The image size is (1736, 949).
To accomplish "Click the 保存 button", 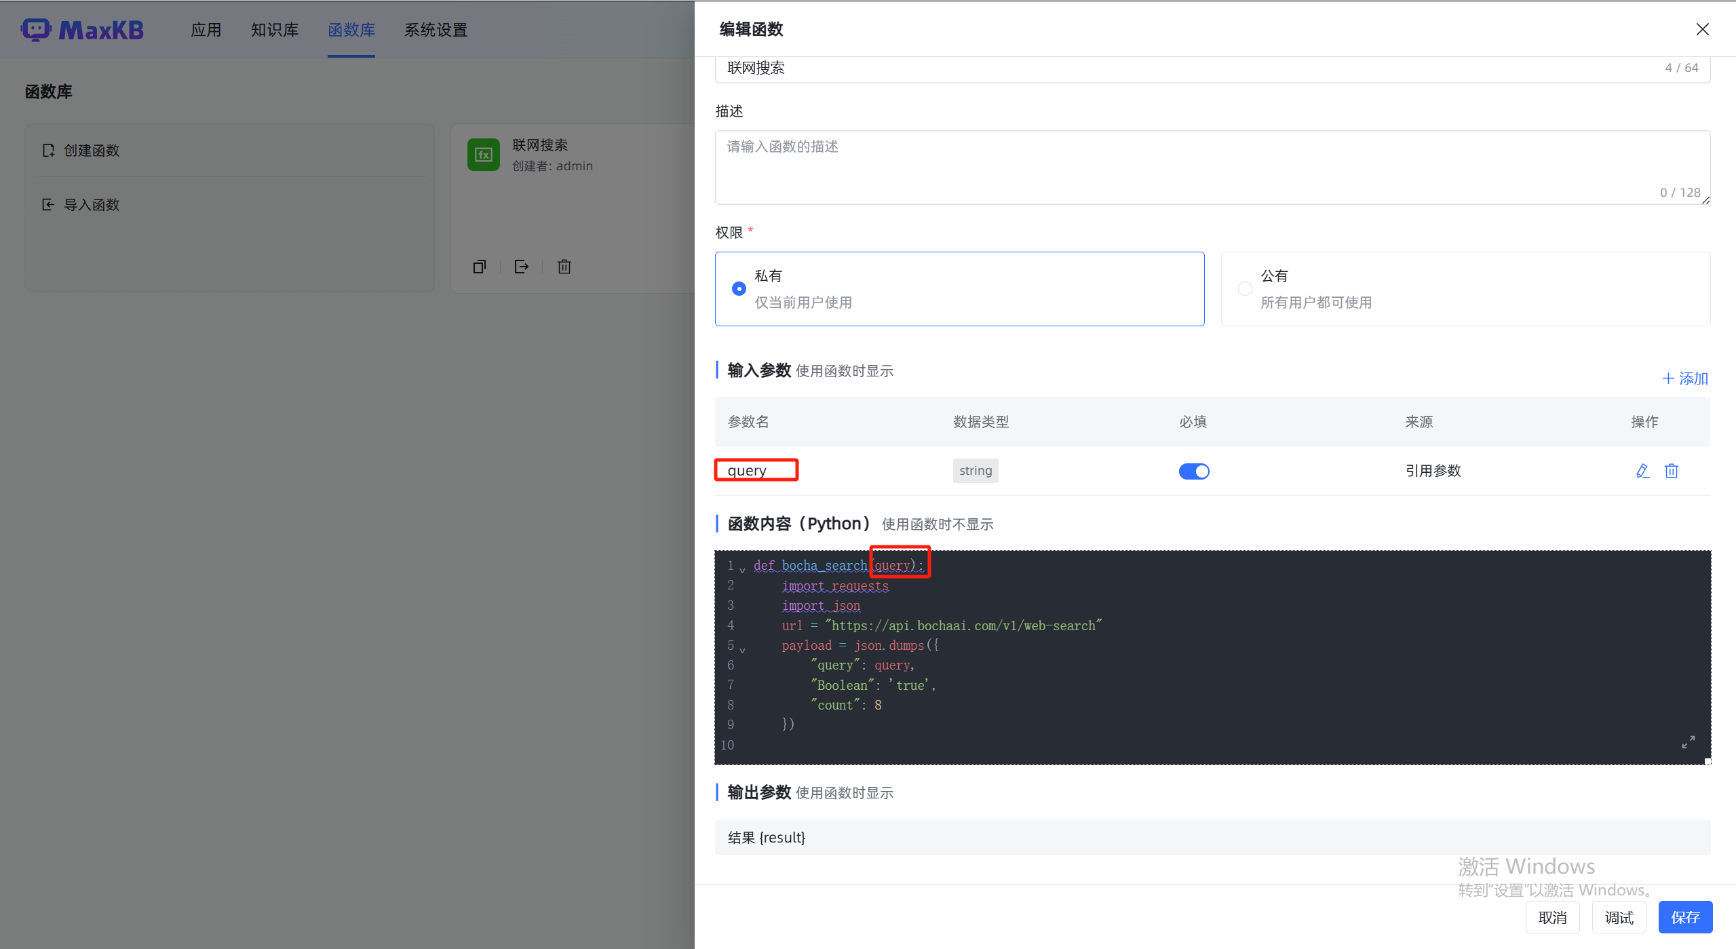I will tap(1685, 917).
